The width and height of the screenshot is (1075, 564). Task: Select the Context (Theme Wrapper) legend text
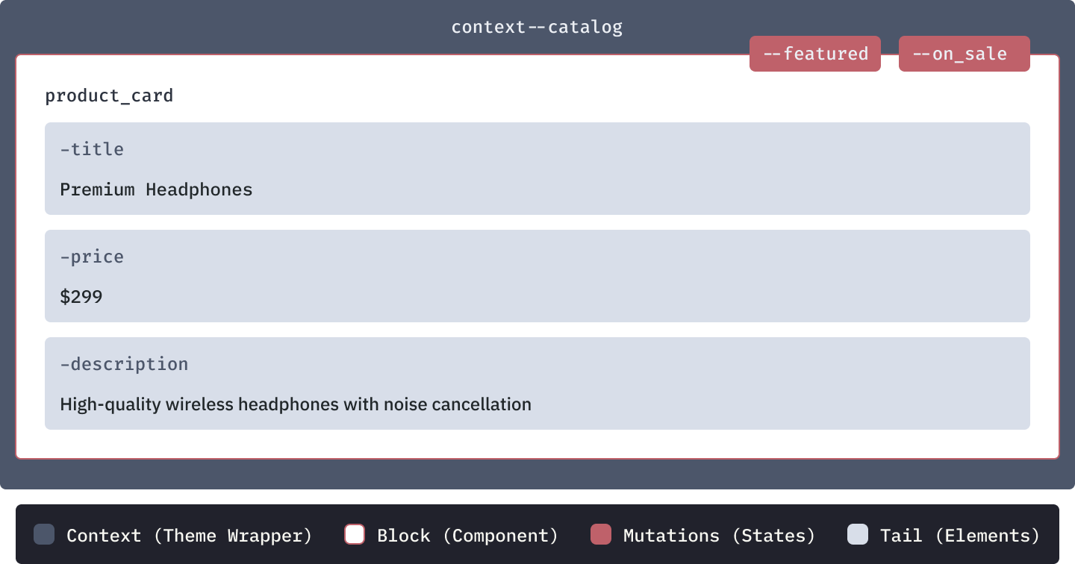coord(190,536)
